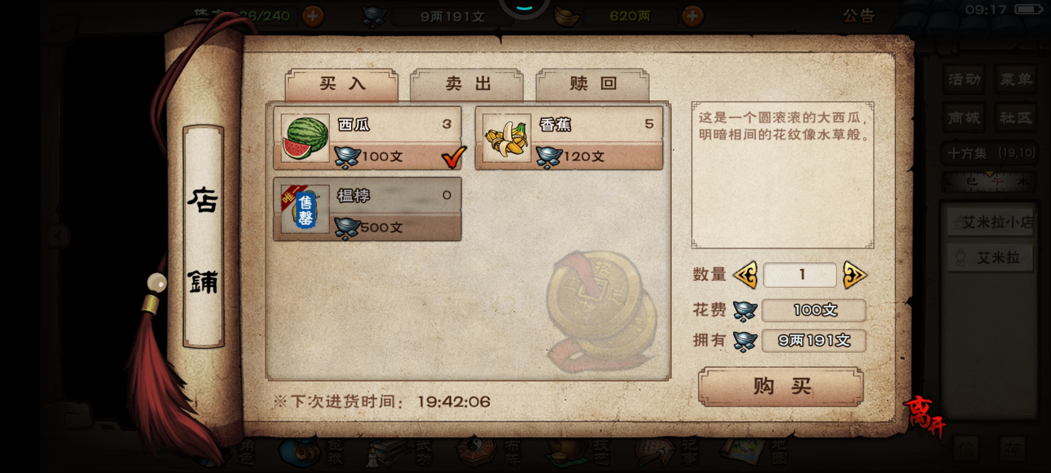Select the watermelon item icon
The width and height of the screenshot is (1051, 473).
tap(305, 138)
